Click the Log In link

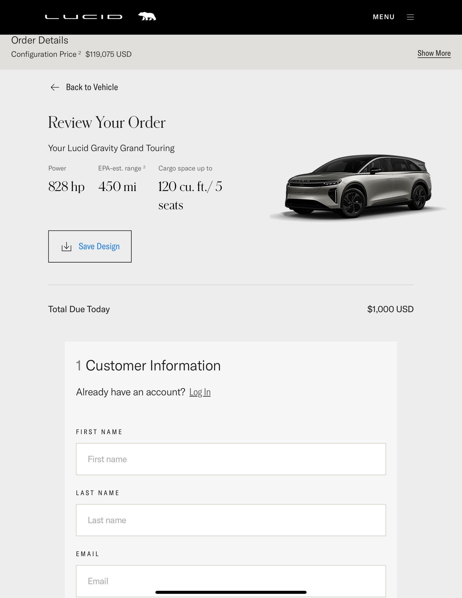[200, 392]
